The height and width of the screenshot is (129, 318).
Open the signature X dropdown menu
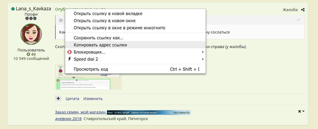(301, 111)
